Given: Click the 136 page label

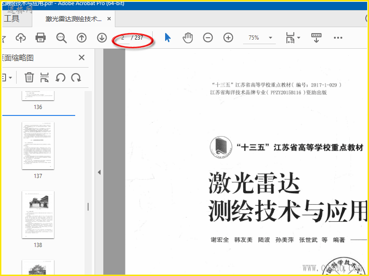Looking at the screenshot, I should (x=38, y=107).
